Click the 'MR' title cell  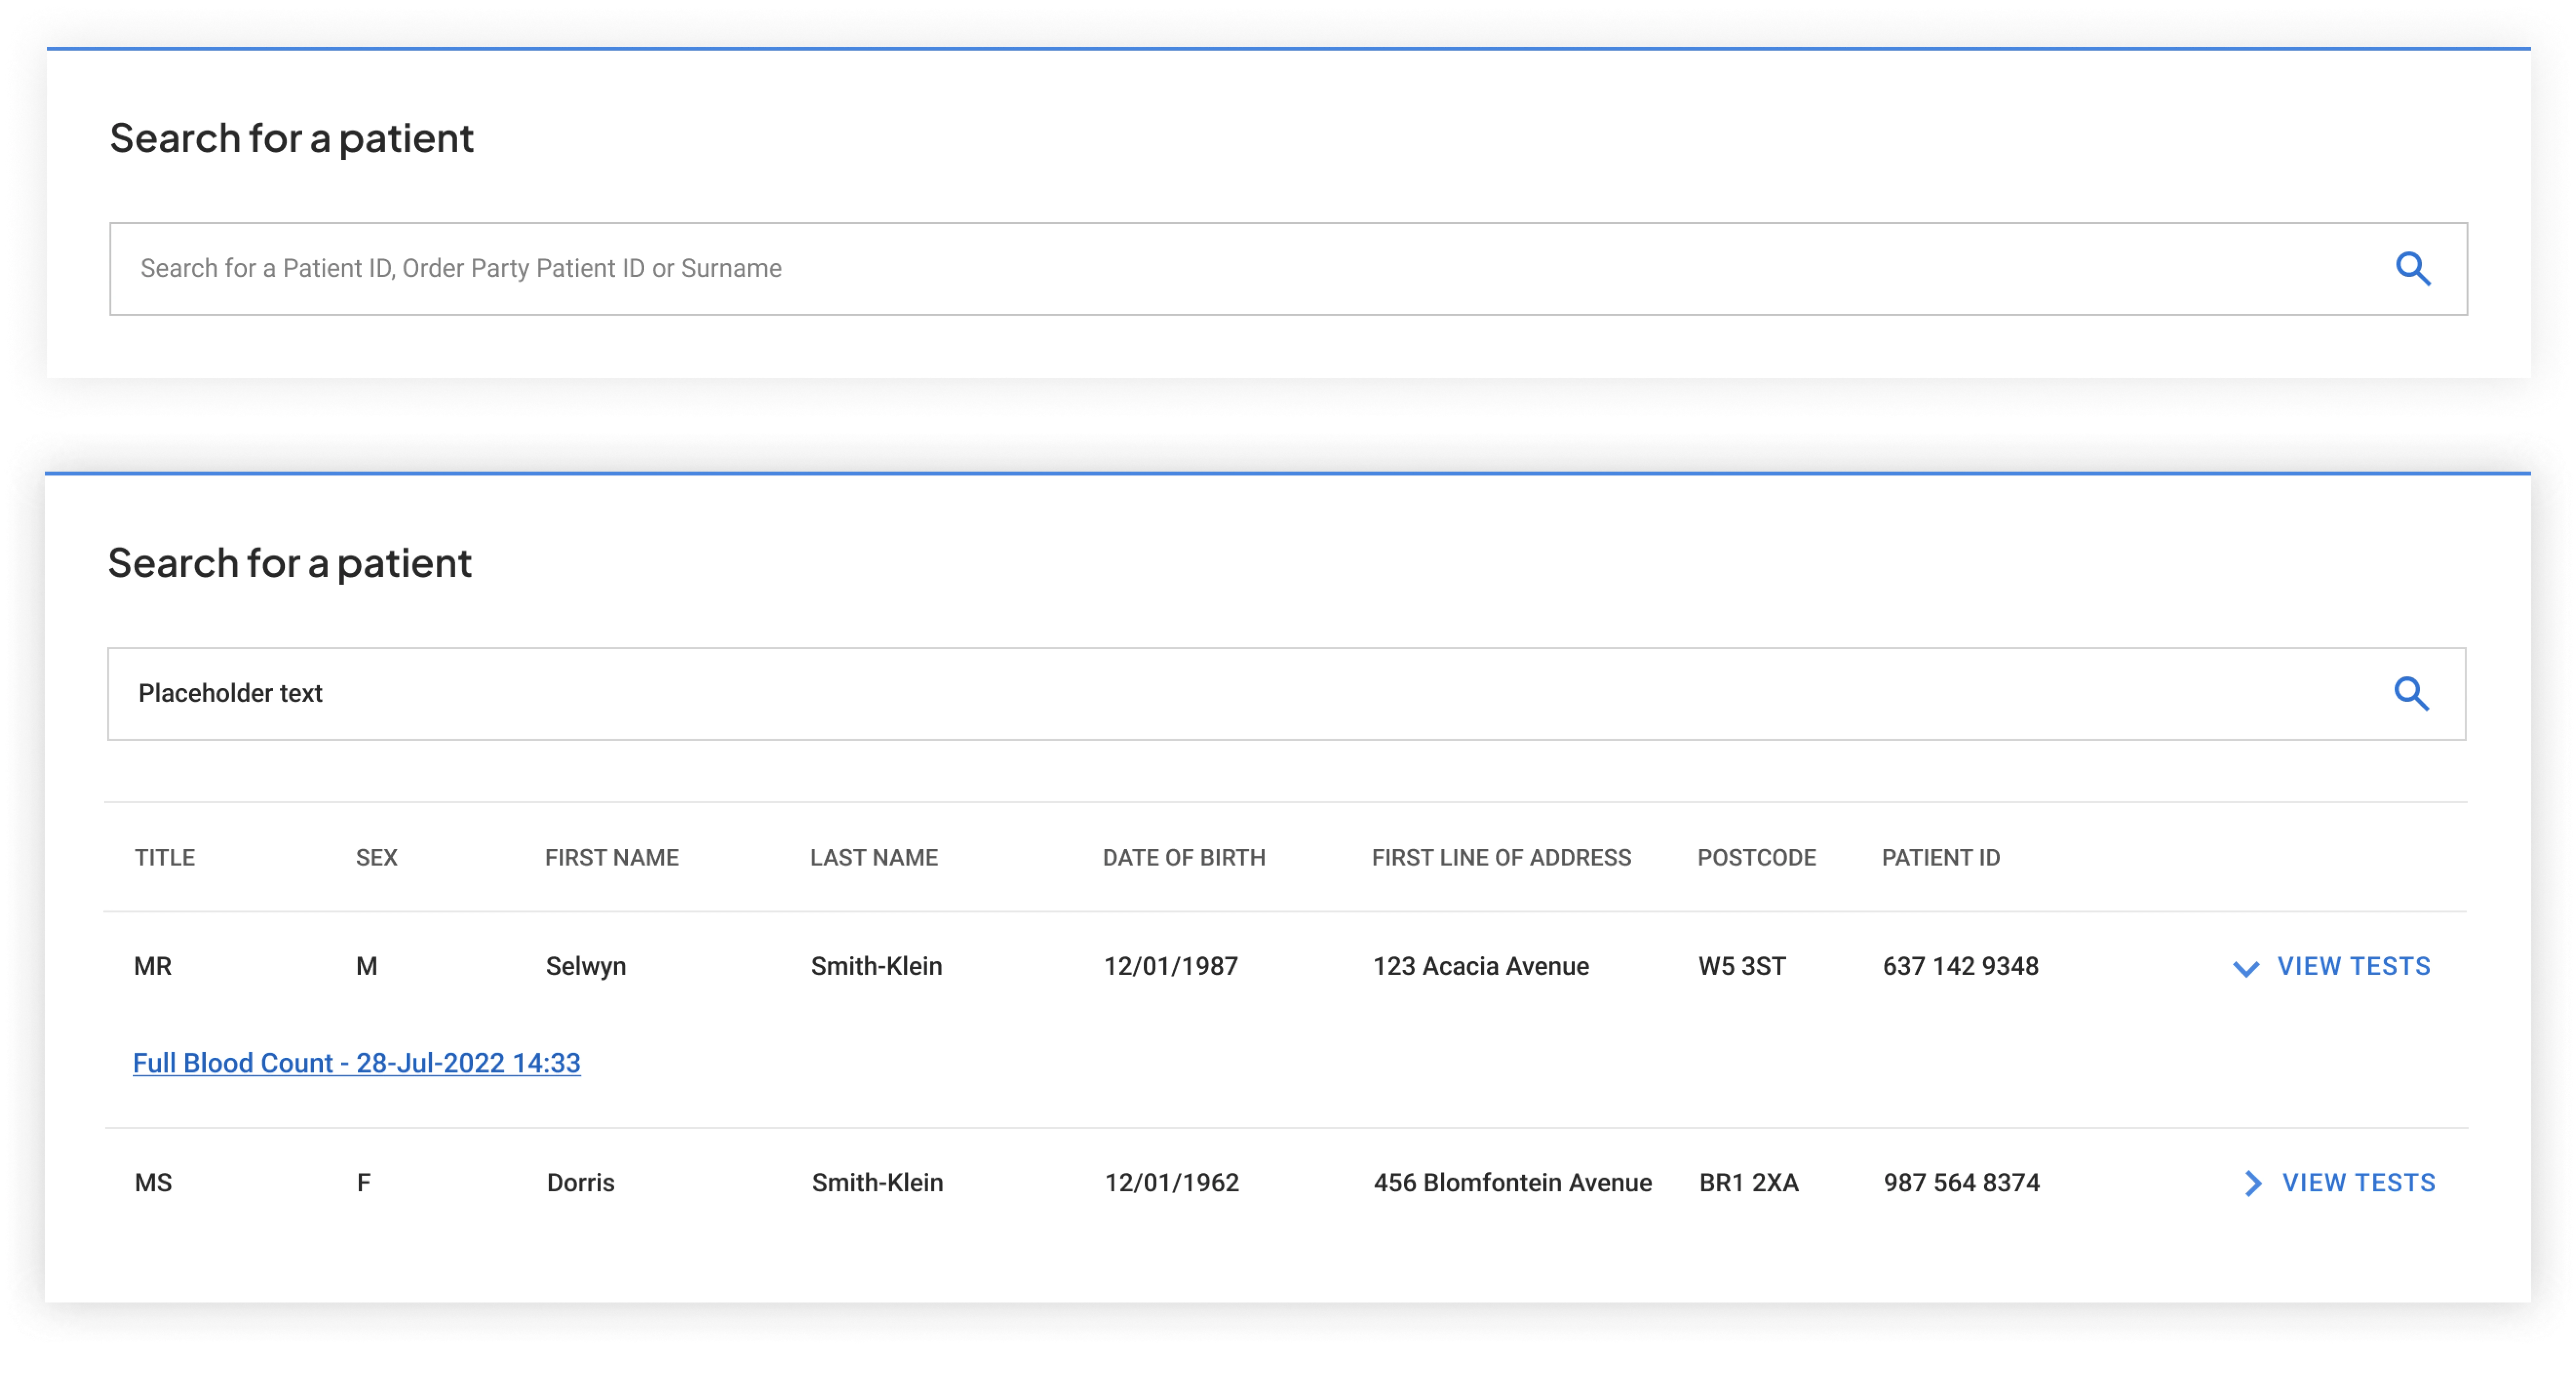(x=153, y=966)
